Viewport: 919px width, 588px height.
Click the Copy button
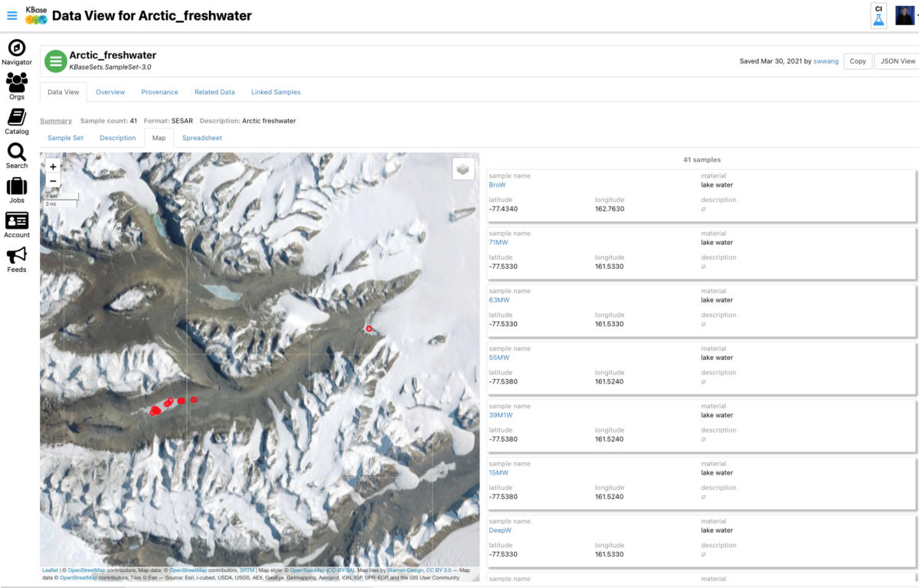pyautogui.click(x=858, y=61)
